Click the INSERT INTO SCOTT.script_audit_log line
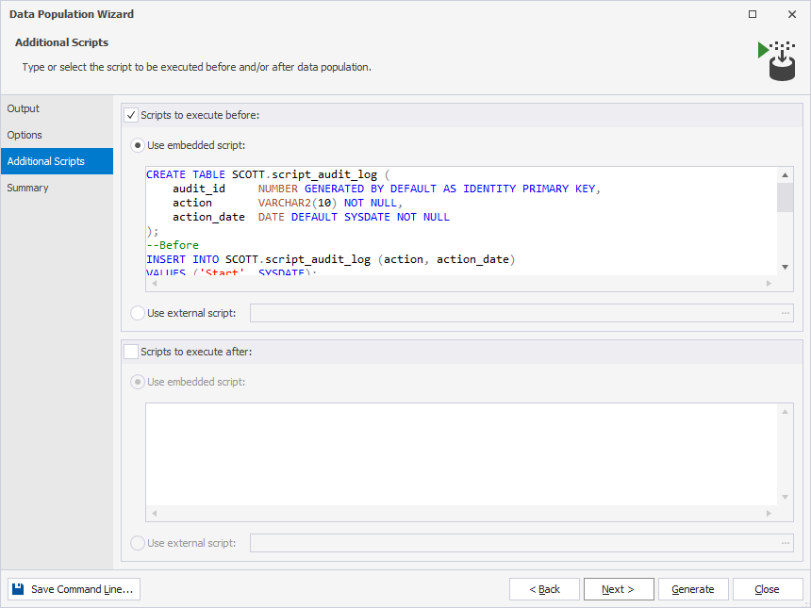The image size is (811, 608). [x=330, y=259]
